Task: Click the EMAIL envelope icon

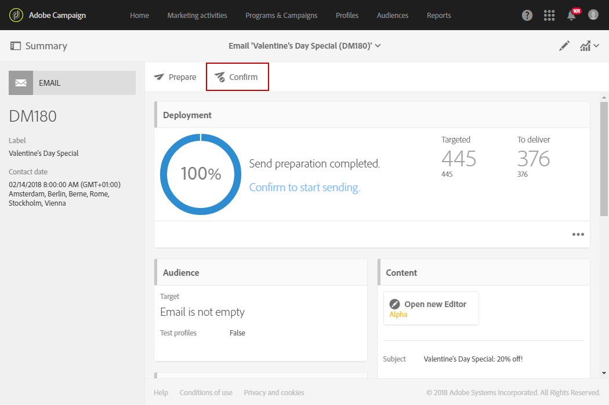Action: [x=21, y=83]
